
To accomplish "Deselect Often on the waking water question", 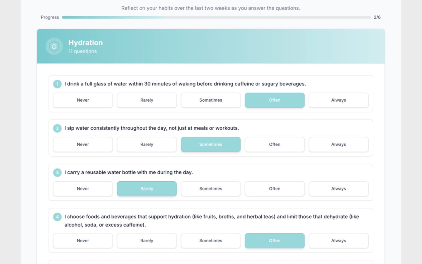I will (275, 100).
